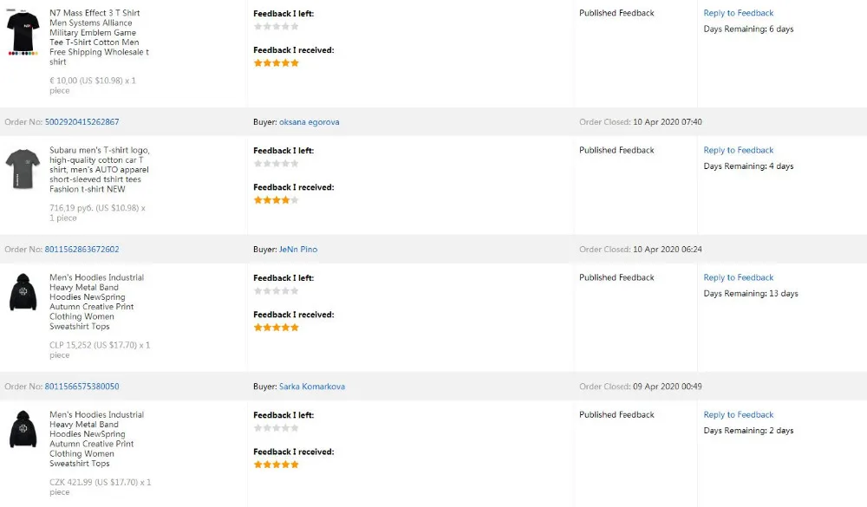Reply to Feedback on the Subaru T-shirt order
Viewport: 867px width, 507px height.
tap(739, 150)
